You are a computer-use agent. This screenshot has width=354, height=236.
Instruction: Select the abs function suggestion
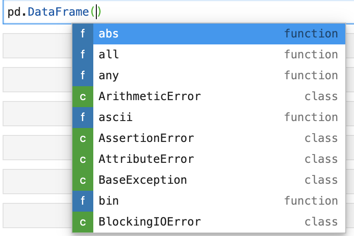pos(209,34)
